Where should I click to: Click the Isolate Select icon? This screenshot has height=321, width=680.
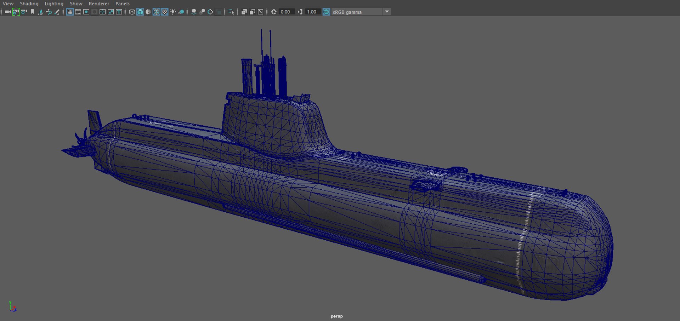click(231, 12)
